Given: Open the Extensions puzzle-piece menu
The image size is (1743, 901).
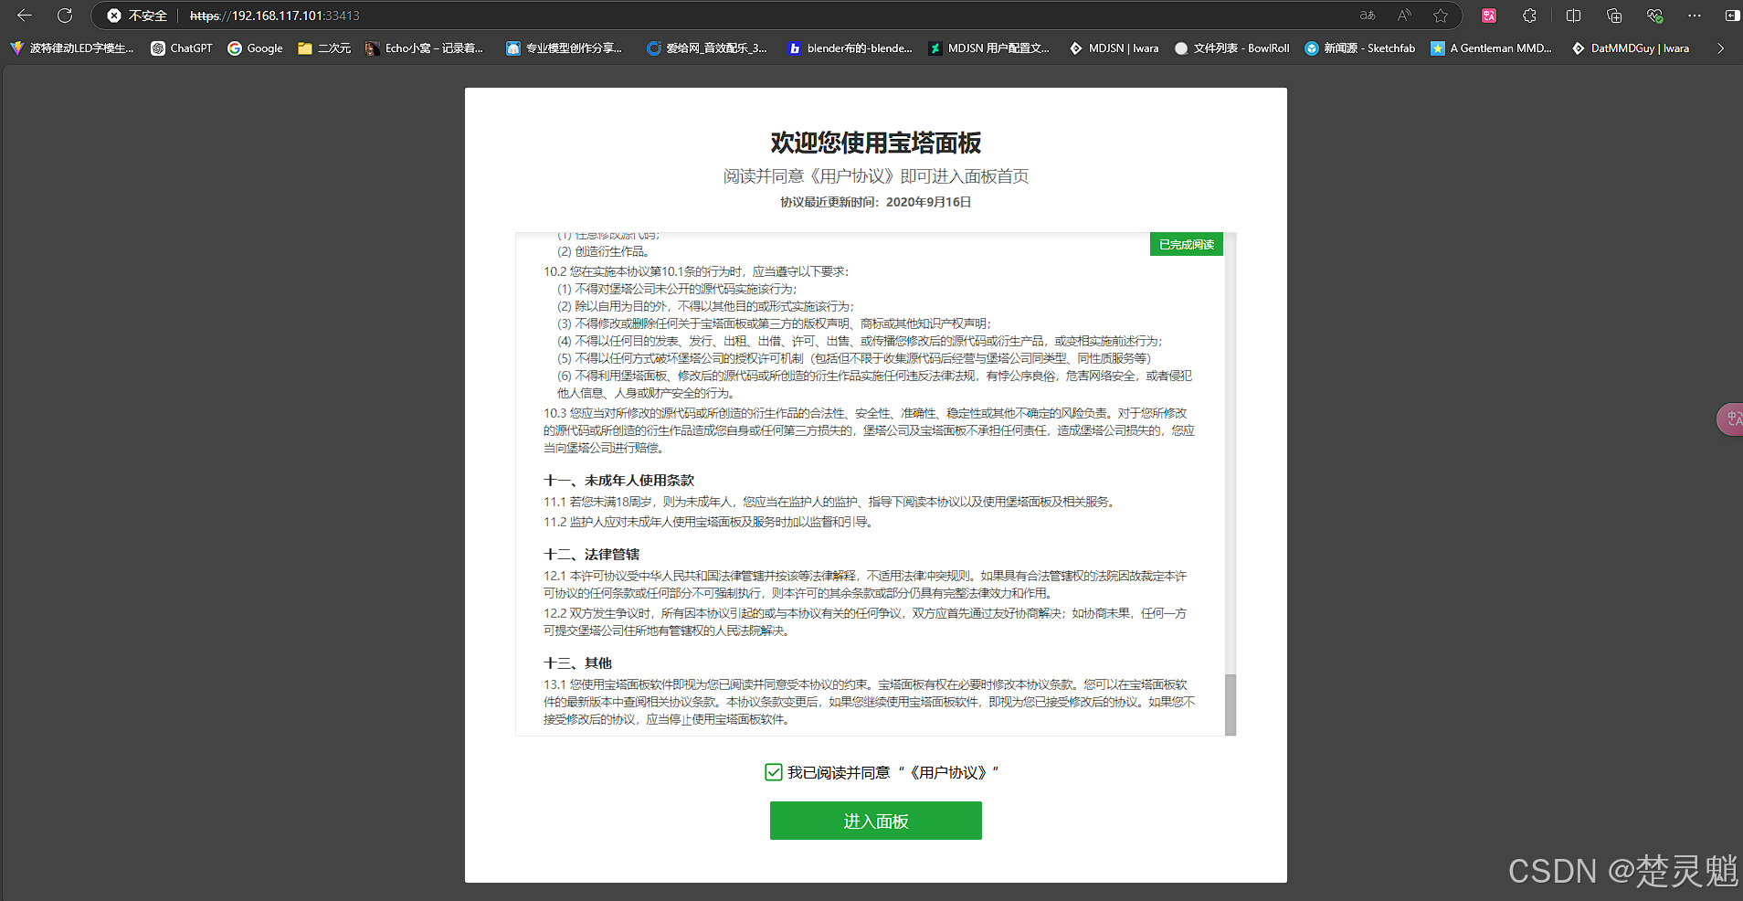Looking at the screenshot, I should [x=1530, y=16].
